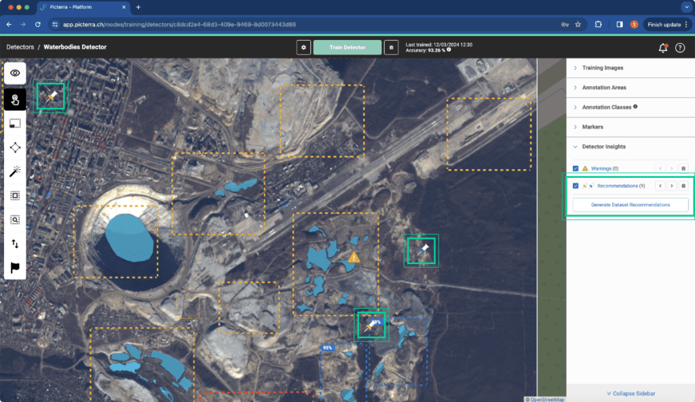Select the pan hand tool

pyautogui.click(x=15, y=99)
